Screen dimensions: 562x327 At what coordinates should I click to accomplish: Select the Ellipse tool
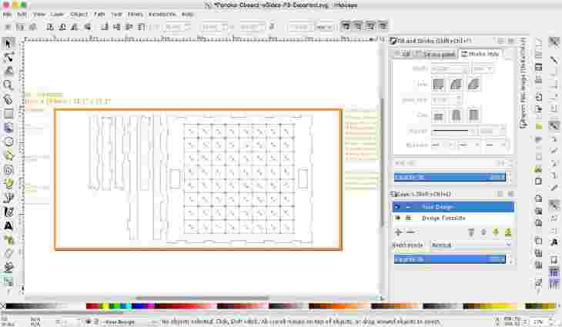8,142
